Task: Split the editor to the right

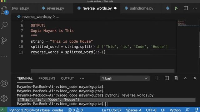Action: point(186,8)
